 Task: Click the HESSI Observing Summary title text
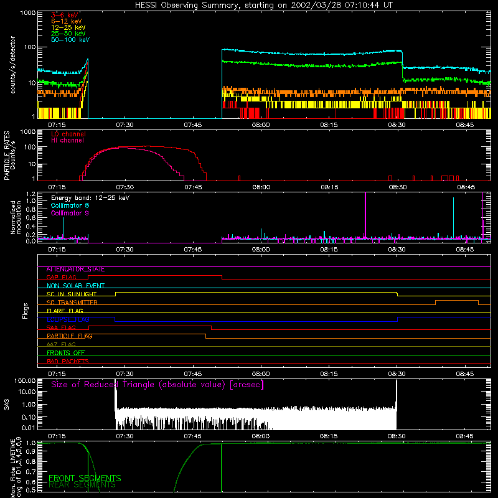[264, 6]
